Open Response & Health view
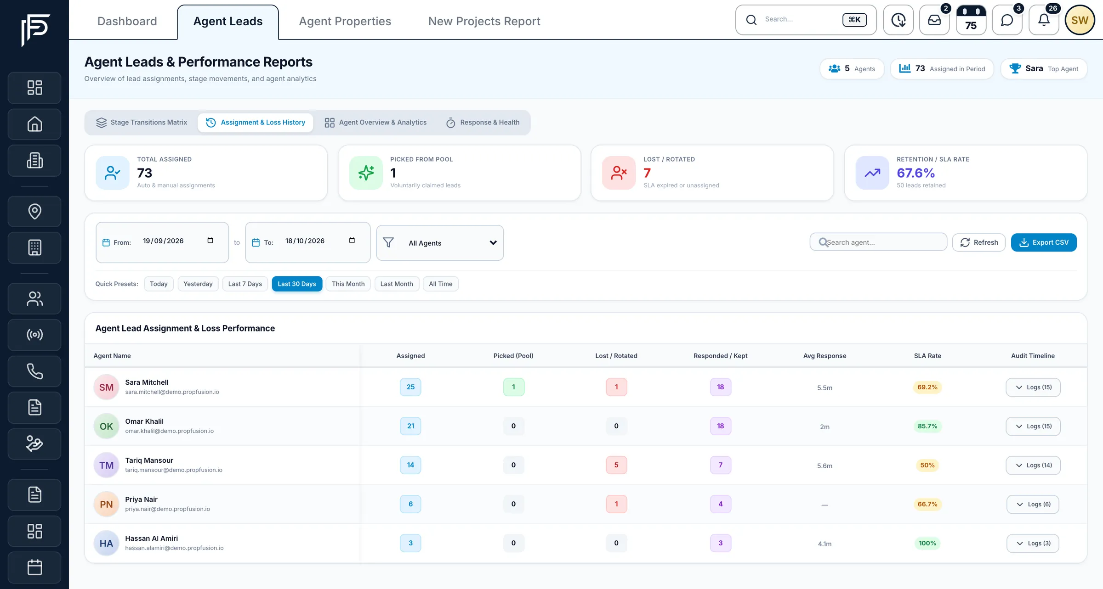This screenshot has width=1103, height=589. (483, 123)
